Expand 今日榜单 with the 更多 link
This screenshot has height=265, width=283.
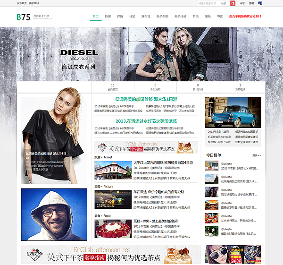pos(256,155)
